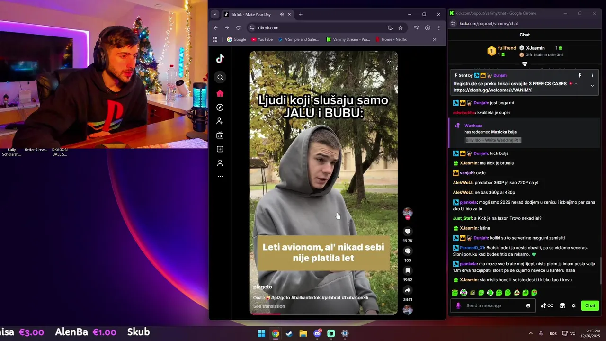The height and width of the screenshot is (341, 606).
Task: Open video options three-dots at top
Action: 390,61
